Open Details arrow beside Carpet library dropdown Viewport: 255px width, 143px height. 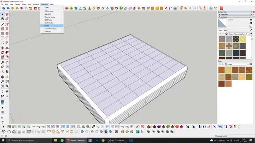251,34
